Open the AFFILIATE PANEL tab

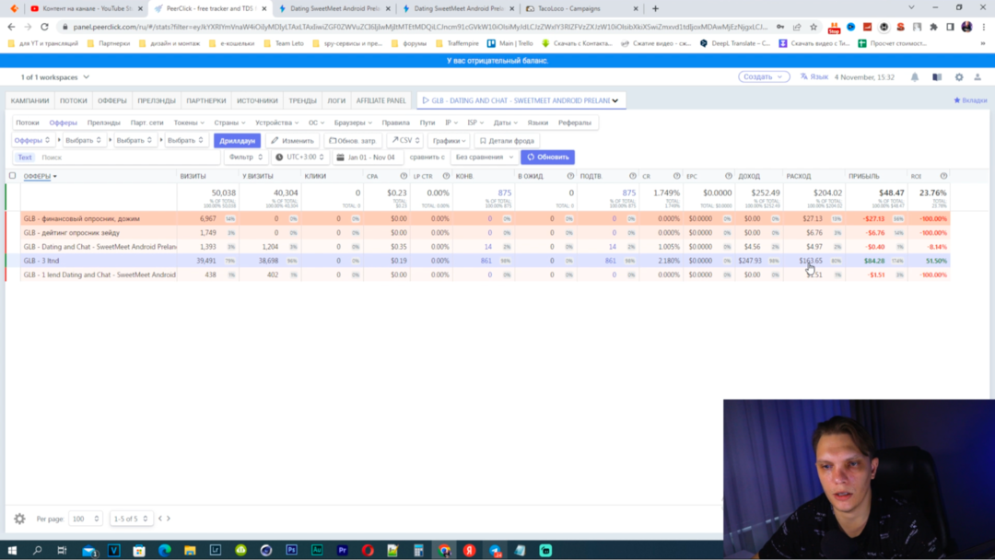[x=380, y=100]
